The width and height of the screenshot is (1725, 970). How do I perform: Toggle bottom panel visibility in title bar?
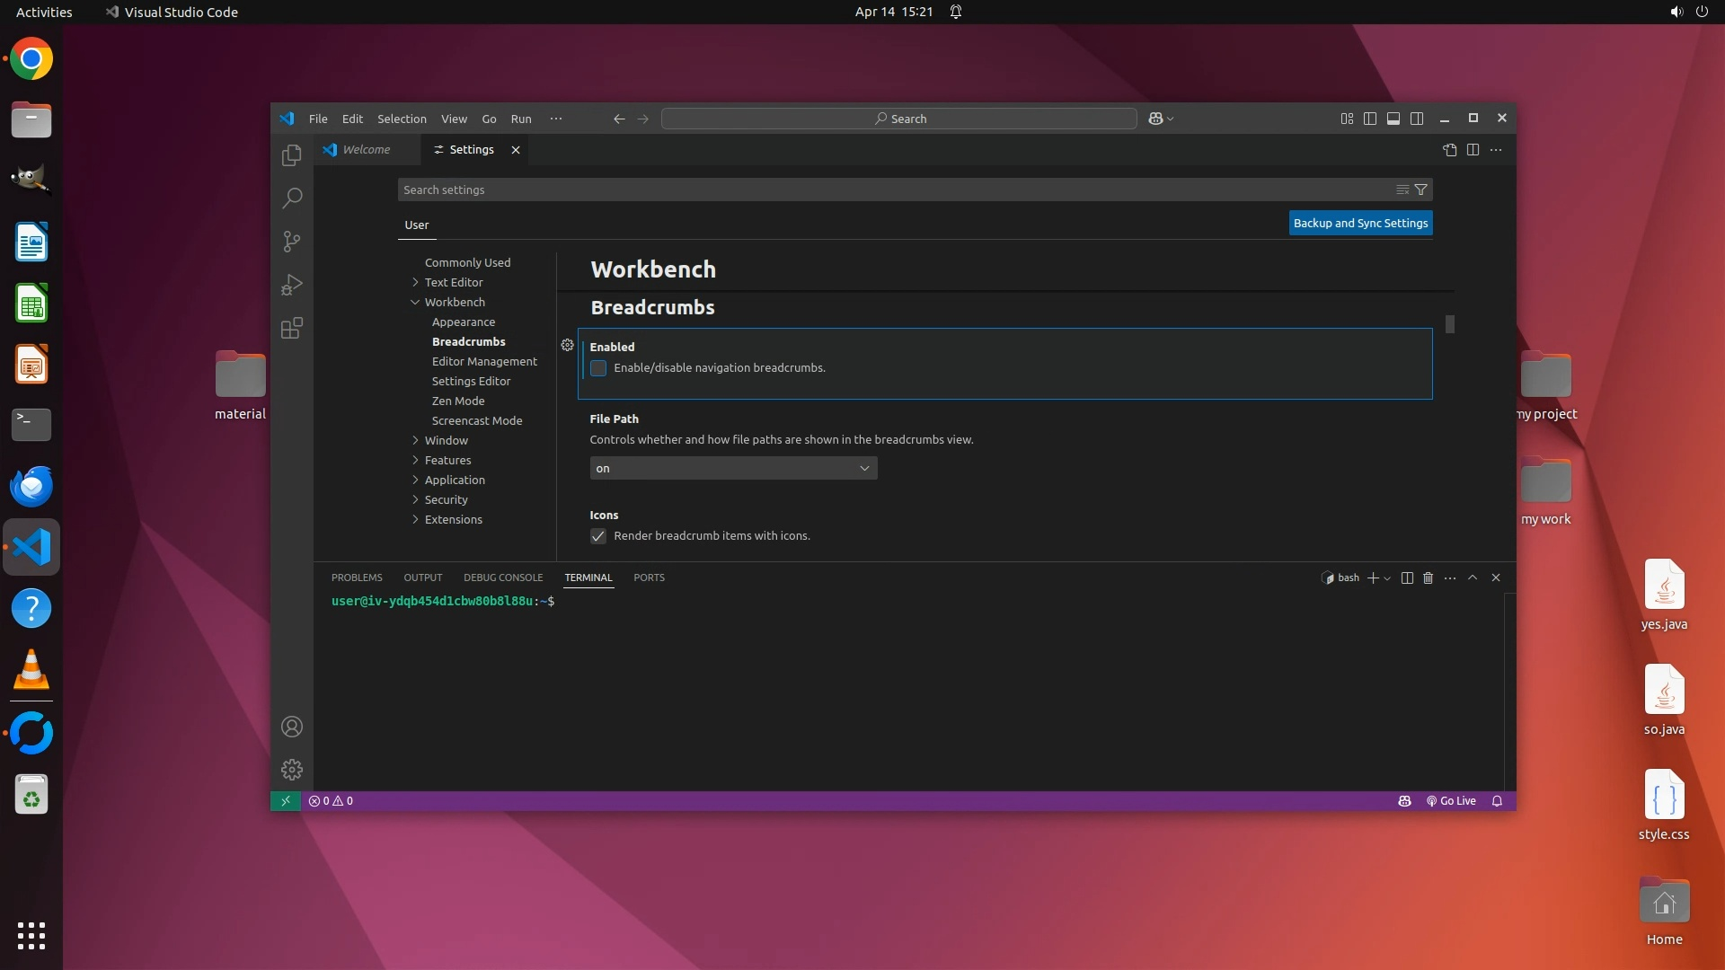(x=1393, y=119)
